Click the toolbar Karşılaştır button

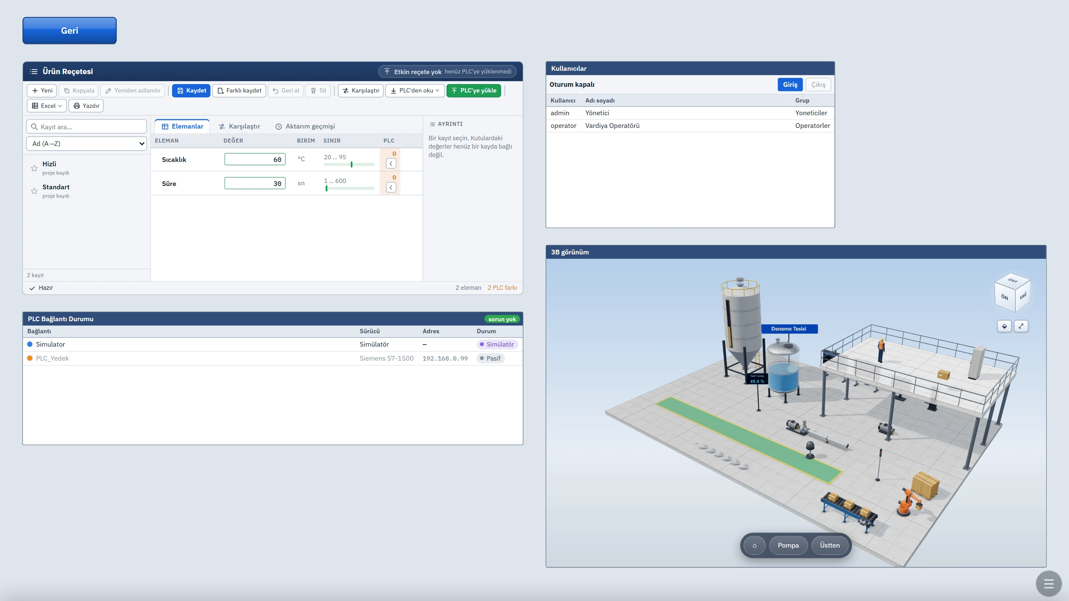click(x=361, y=90)
